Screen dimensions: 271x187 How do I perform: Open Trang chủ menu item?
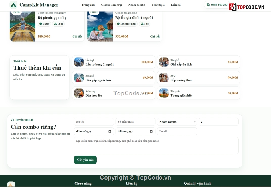(x=88, y=5)
